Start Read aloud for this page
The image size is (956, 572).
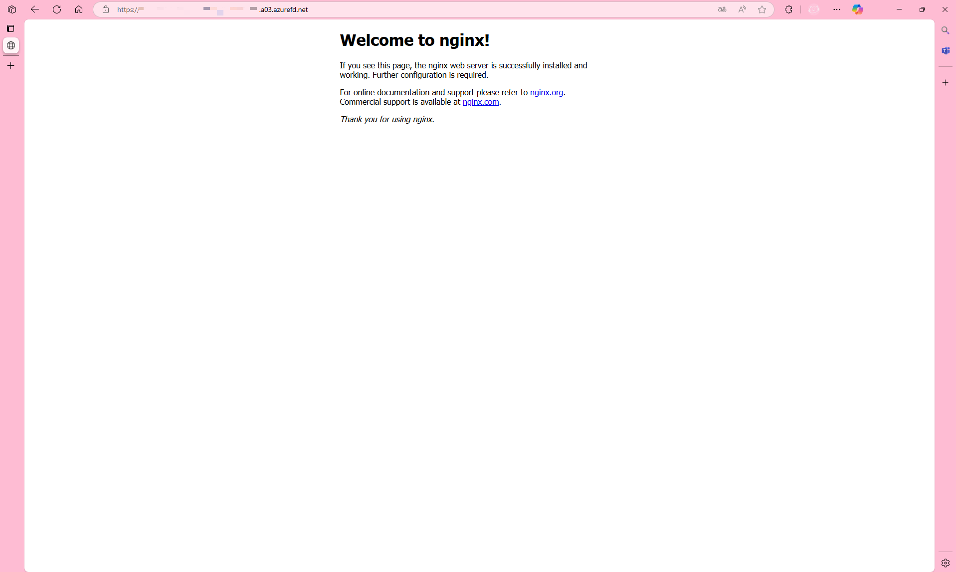pyautogui.click(x=742, y=9)
